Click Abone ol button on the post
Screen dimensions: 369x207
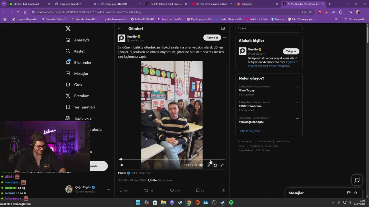coord(212,38)
